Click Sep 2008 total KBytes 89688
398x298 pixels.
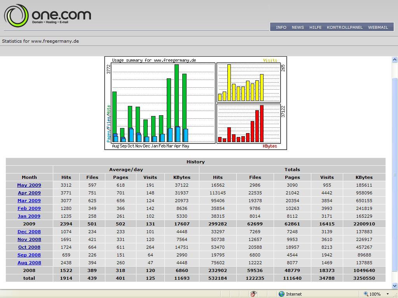[364, 255]
